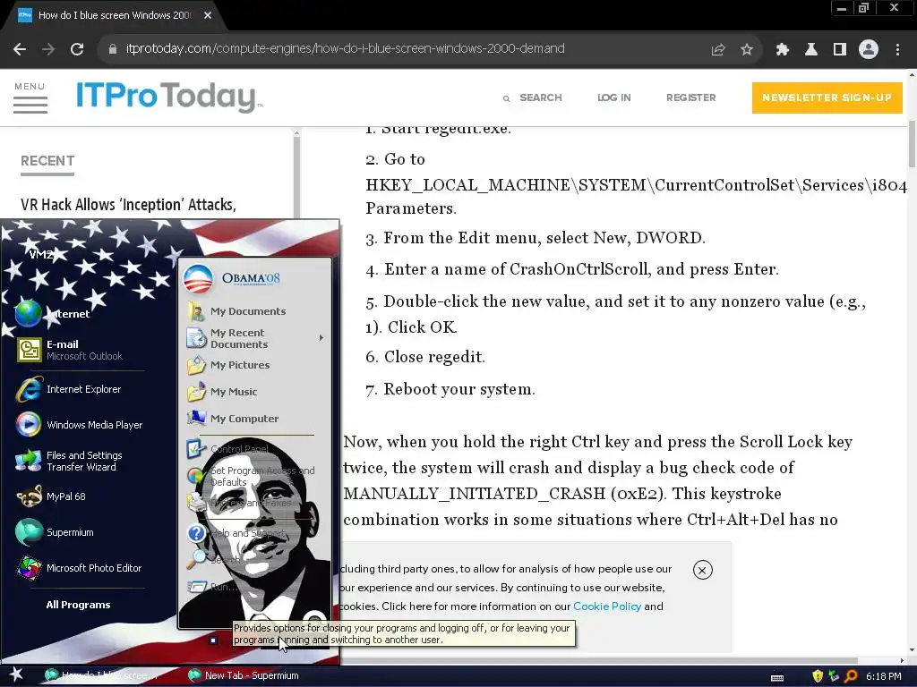The height and width of the screenshot is (687, 917).
Task: Open Windows Media Player from Start menu
Action: click(79, 425)
